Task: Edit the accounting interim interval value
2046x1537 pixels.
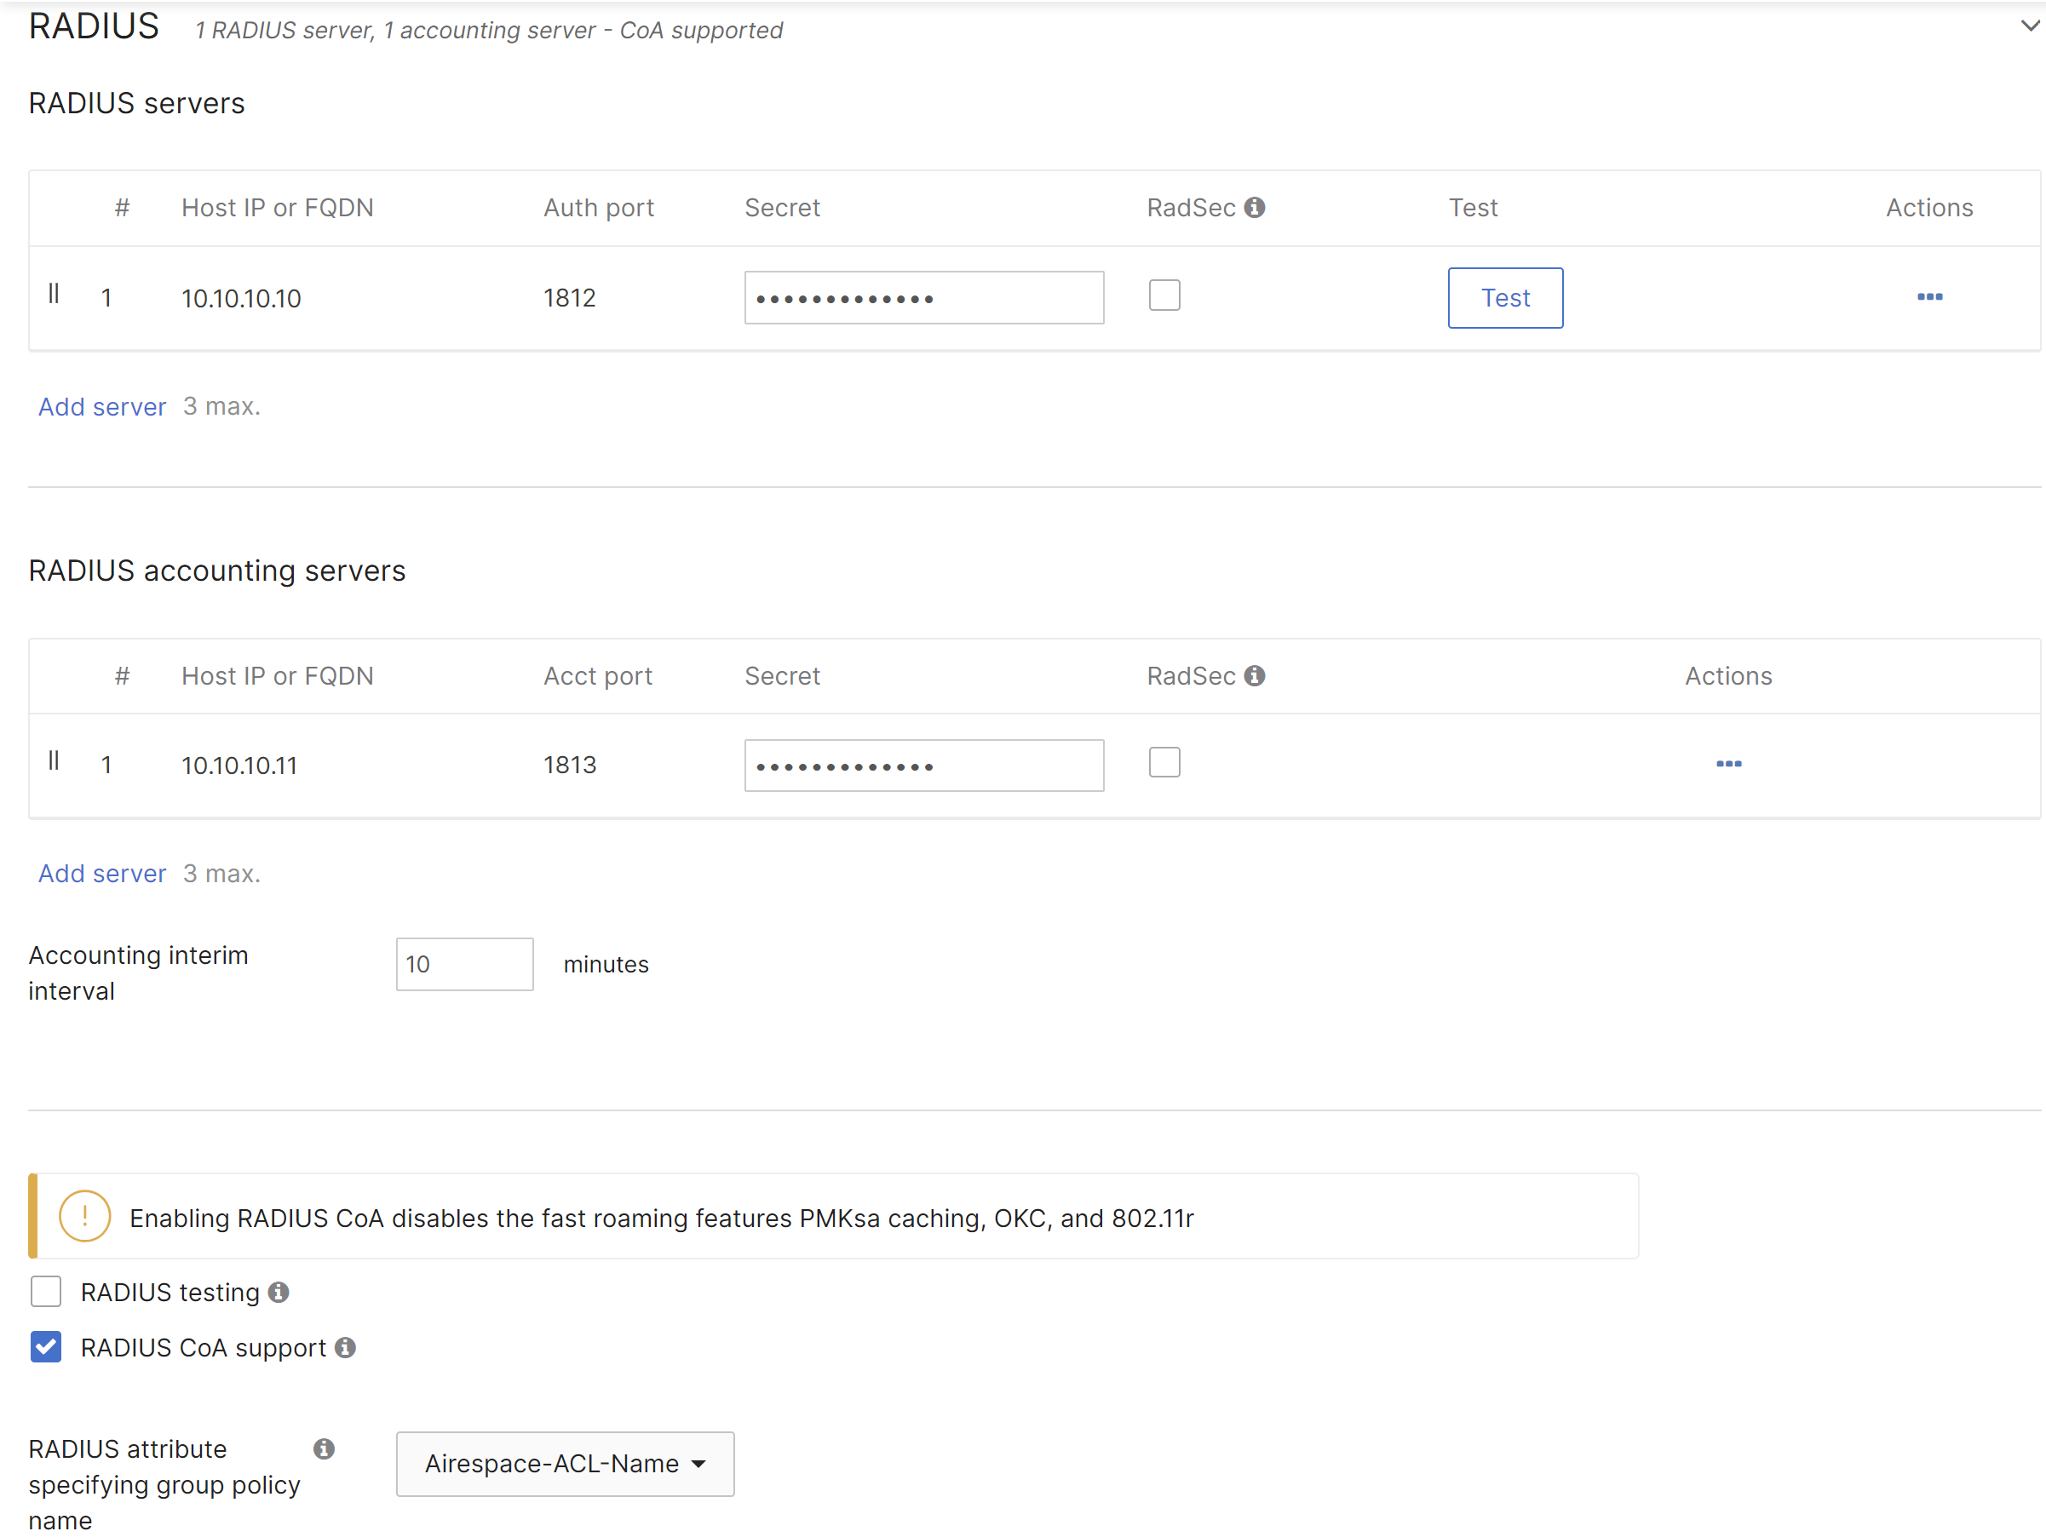Action: click(464, 964)
